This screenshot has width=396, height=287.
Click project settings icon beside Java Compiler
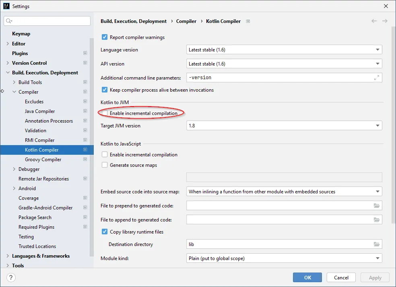pyautogui.click(x=85, y=111)
